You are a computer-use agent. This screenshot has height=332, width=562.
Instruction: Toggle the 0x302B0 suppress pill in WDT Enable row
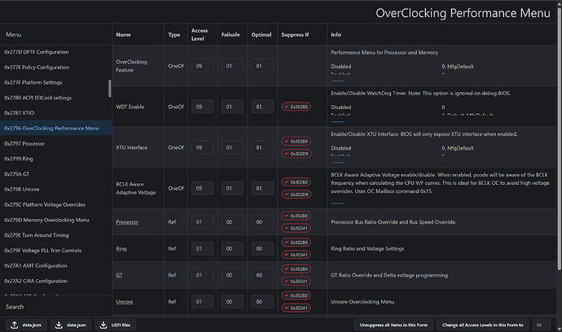[x=295, y=107]
